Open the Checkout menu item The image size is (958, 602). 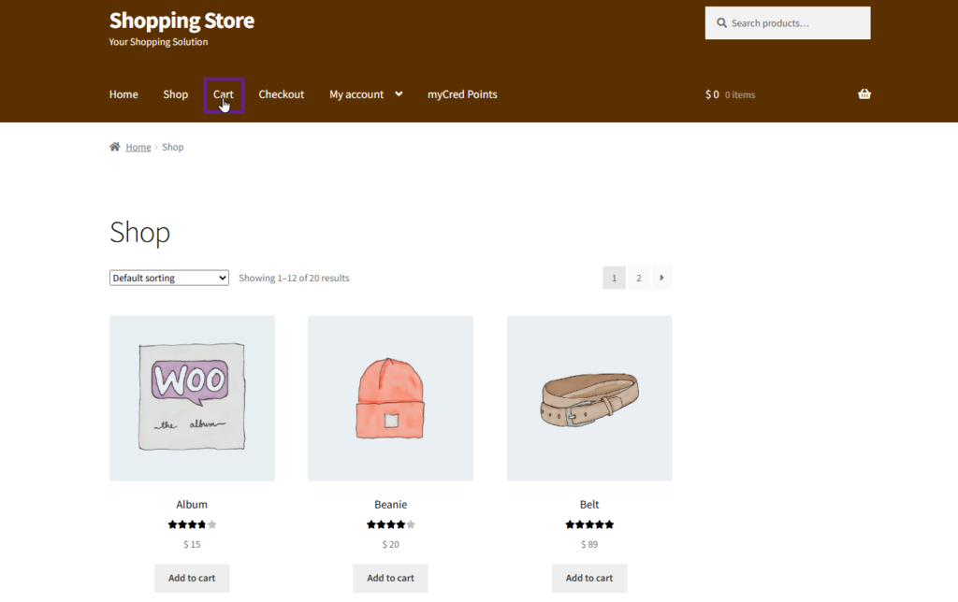click(x=282, y=94)
